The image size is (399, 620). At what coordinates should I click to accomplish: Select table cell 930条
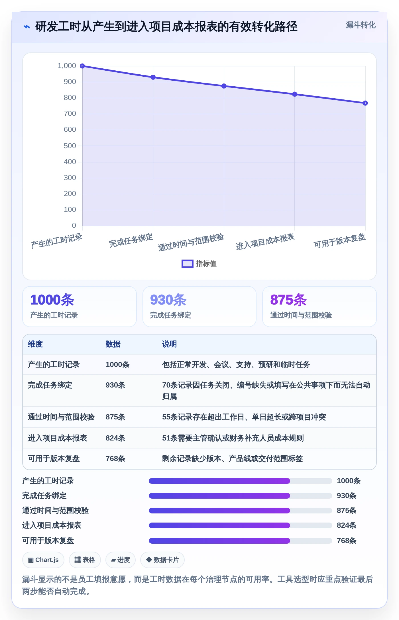tap(115, 385)
